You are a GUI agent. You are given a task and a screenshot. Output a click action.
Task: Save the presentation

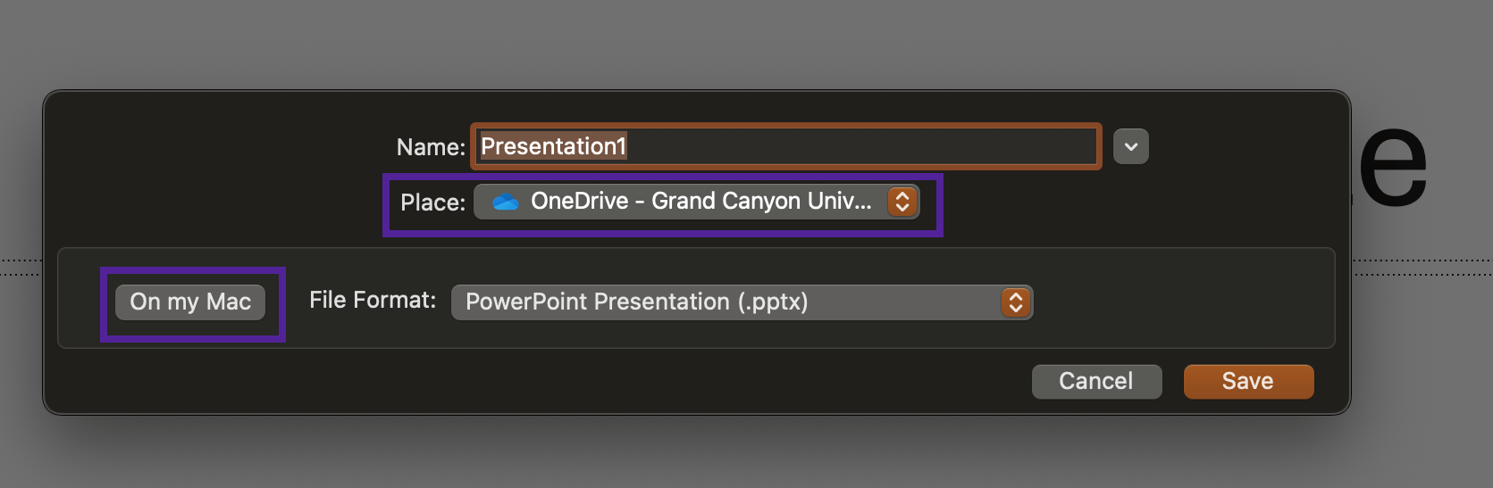1248,381
